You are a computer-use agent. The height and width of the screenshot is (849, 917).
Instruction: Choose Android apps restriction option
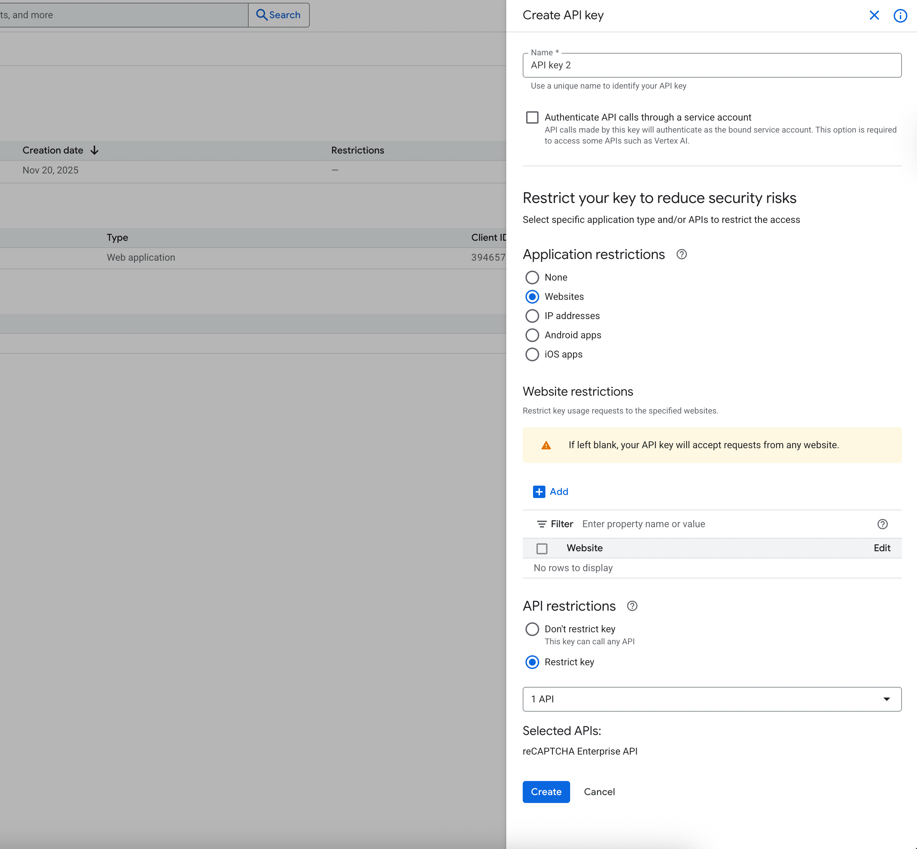pos(532,335)
